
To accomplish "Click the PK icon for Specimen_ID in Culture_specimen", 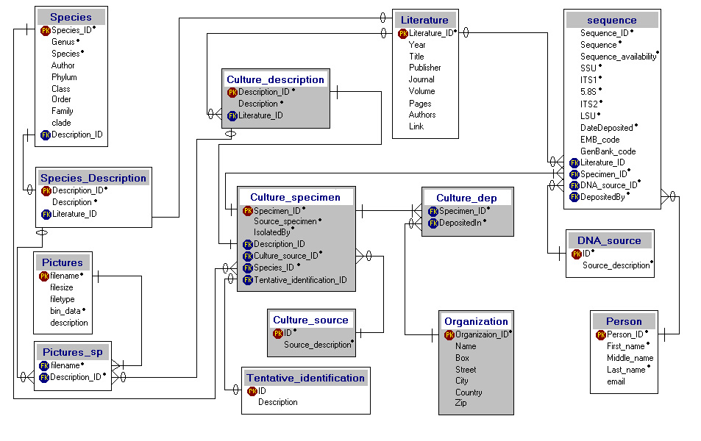I will (248, 211).
